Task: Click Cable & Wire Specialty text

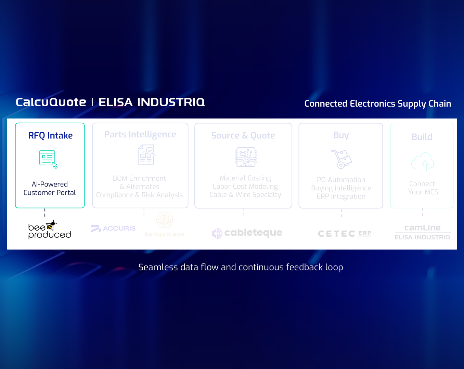Action: 245,195
